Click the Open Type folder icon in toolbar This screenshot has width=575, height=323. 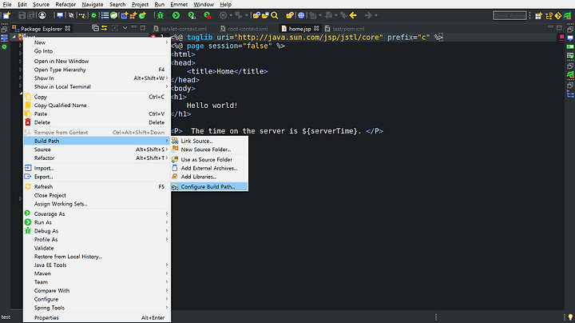tap(256, 15)
